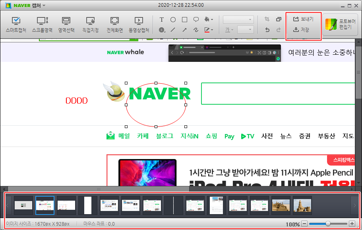
Task: Click the 메일 link in captured page
Action: pyautogui.click(x=124, y=136)
